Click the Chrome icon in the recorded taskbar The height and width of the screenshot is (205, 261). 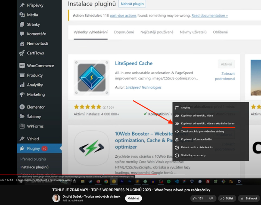click(x=106, y=182)
